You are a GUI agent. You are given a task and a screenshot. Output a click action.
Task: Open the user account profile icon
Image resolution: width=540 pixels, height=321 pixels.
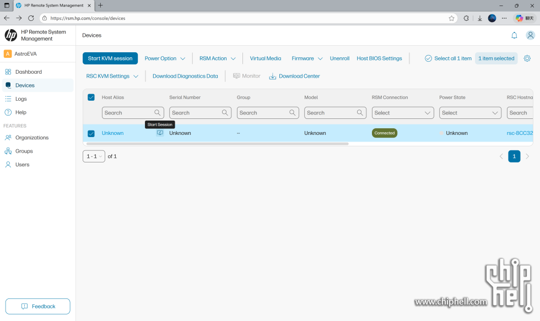point(530,35)
